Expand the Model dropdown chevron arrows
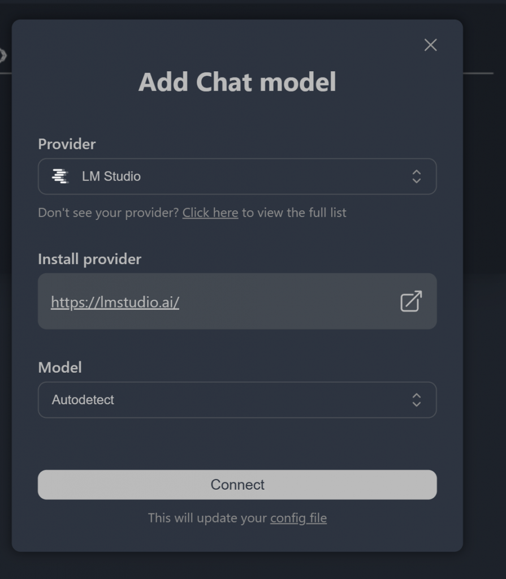Image resolution: width=506 pixels, height=579 pixels. tap(417, 400)
